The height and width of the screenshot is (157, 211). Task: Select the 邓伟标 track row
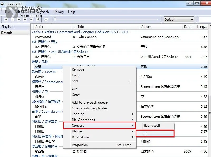coord(39,96)
